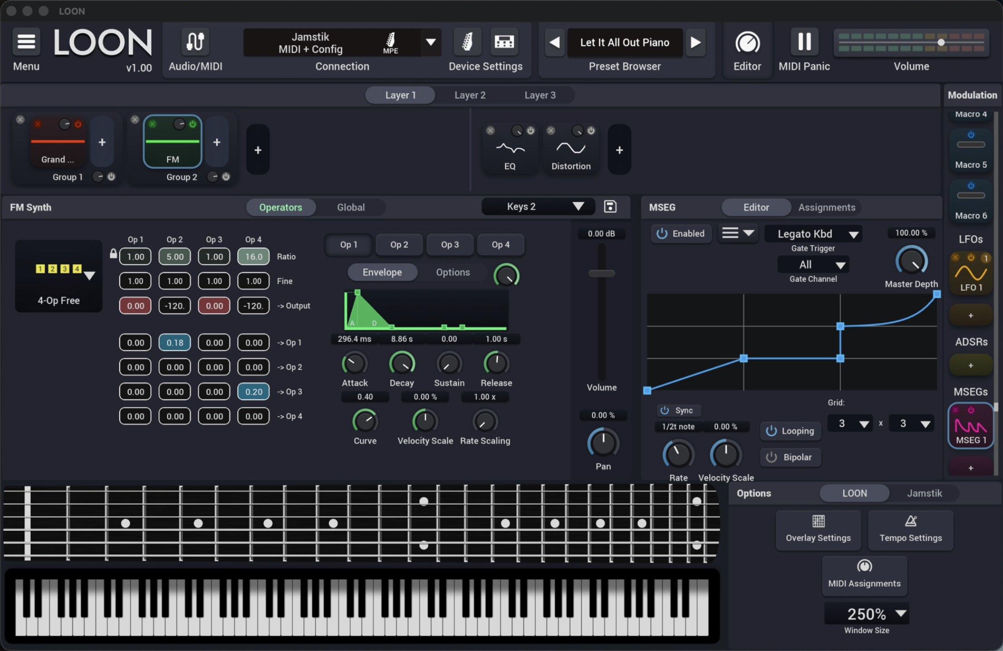This screenshot has height=651, width=1003.
Task: Add an instrument to Group 1
Action: (x=102, y=142)
